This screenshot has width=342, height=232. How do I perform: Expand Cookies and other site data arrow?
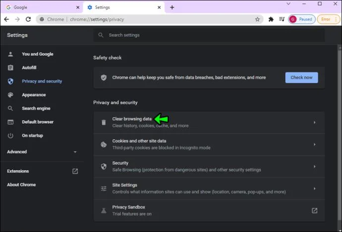point(315,144)
